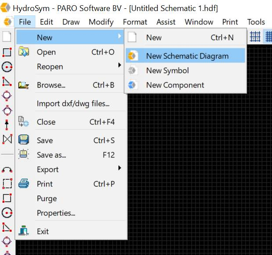Click the HydroSym logo in title bar
Image resolution: width=272 pixels, height=255 pixels.
(5, 7)
